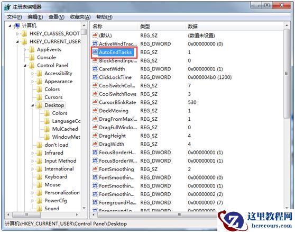Click the Cursors folder icon

(39, 97)
